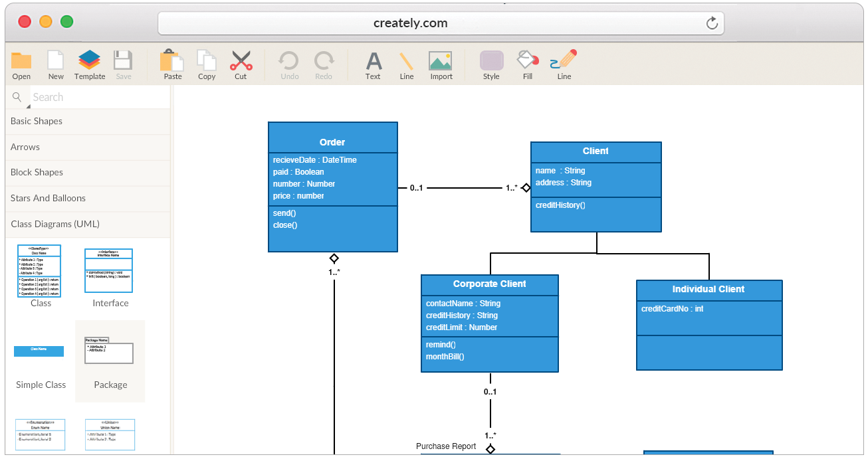Select the Package shape thumbnail
Screen dimensions: 868x459
(110, 353)
